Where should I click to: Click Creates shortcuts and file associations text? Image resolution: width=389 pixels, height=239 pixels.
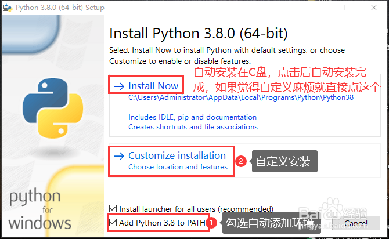[193, 127]
